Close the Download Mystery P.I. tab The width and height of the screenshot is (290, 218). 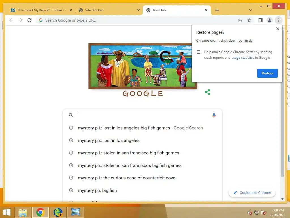[71, 10]
